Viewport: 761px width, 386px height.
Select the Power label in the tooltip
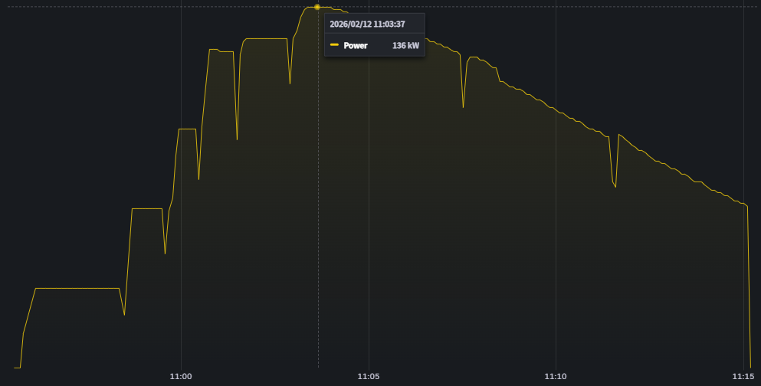click(x=356, y=46)
